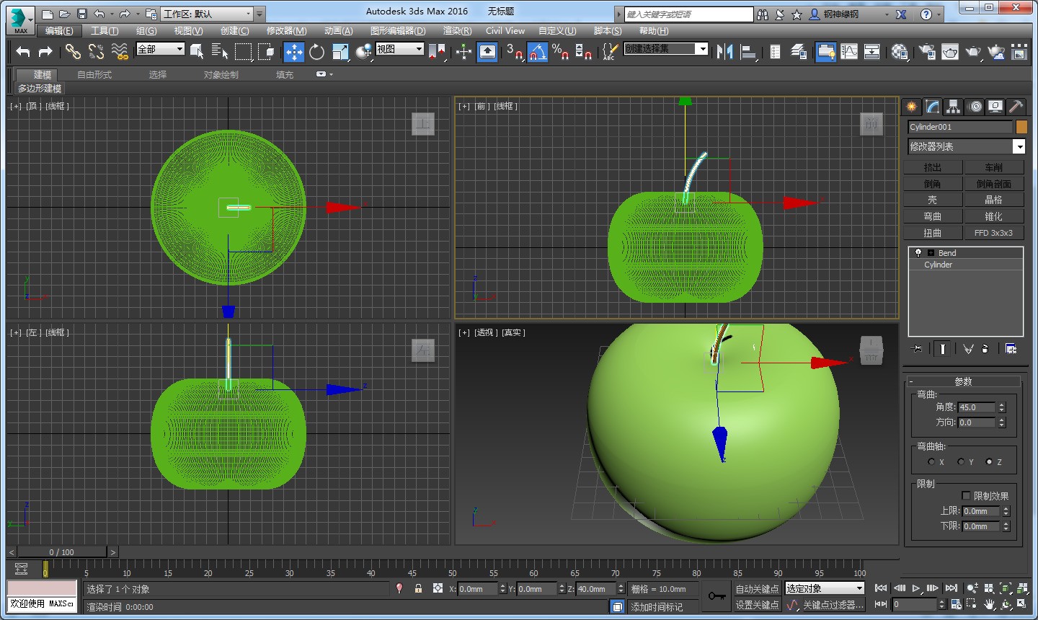Screen dimensions: 1038x620
Task: Click the 角度 value input field
Action: [x=976, y=407]
